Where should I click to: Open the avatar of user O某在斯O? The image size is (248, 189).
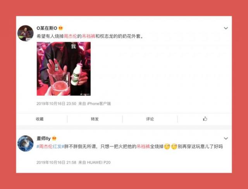point(25,33)
